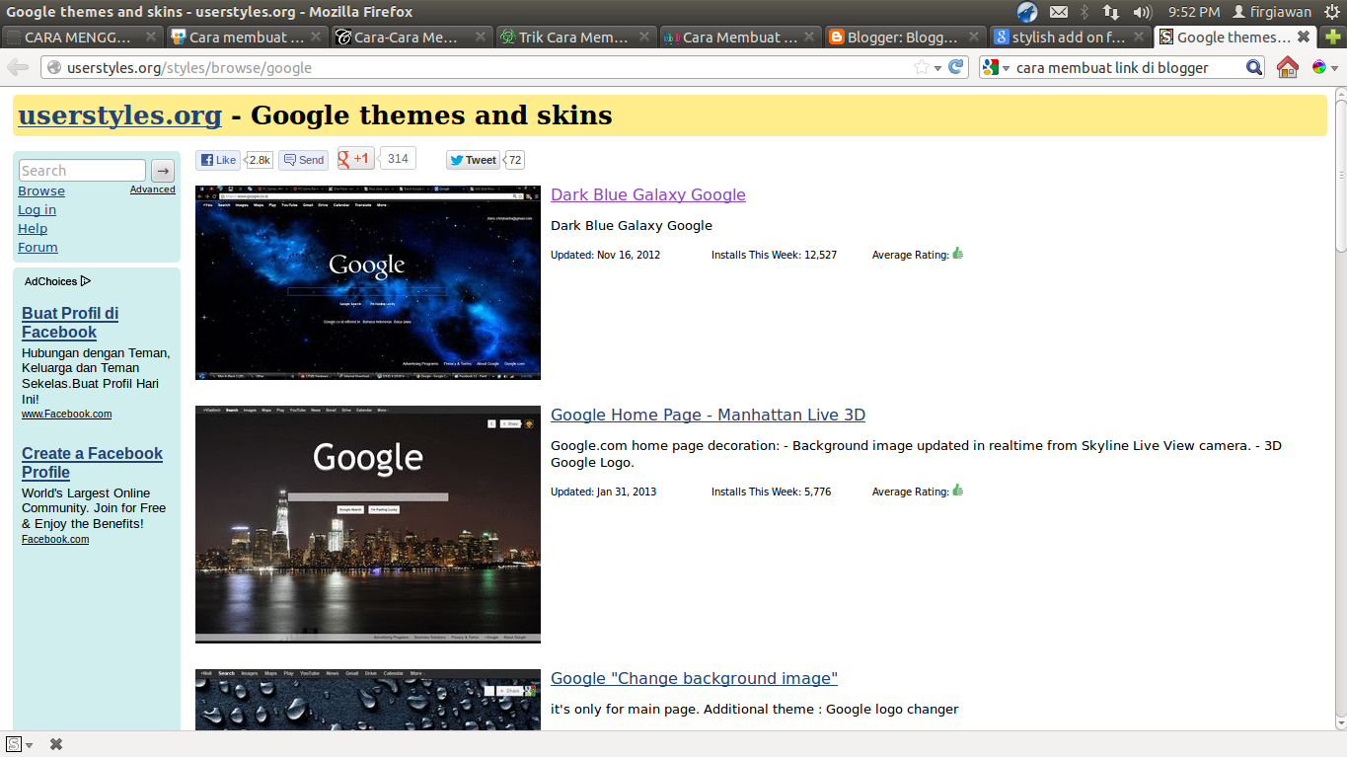Open the Create a Facebook Profile ad
Image resolution: width=1347 pixels, height=757 pixels.
pyautogui.click(x=92, y=463)
